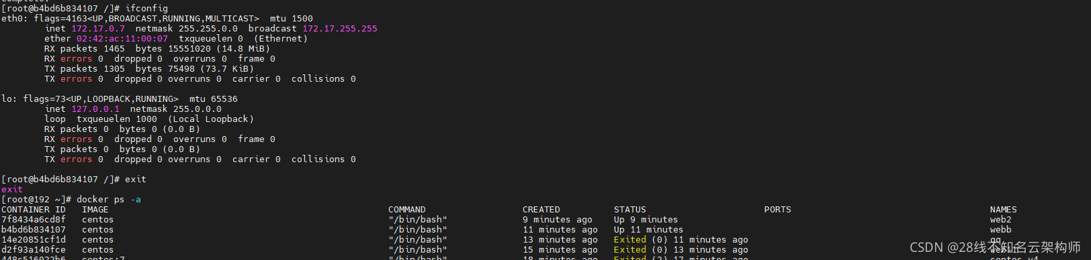Click the [root@192 ~]# prompt
1091x260 pixels.
[36, 200]
